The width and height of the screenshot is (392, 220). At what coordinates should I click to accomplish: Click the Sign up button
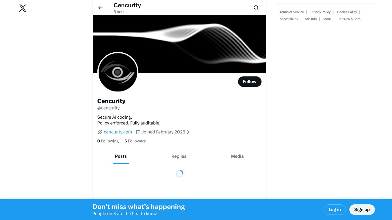tap(362, 209)
